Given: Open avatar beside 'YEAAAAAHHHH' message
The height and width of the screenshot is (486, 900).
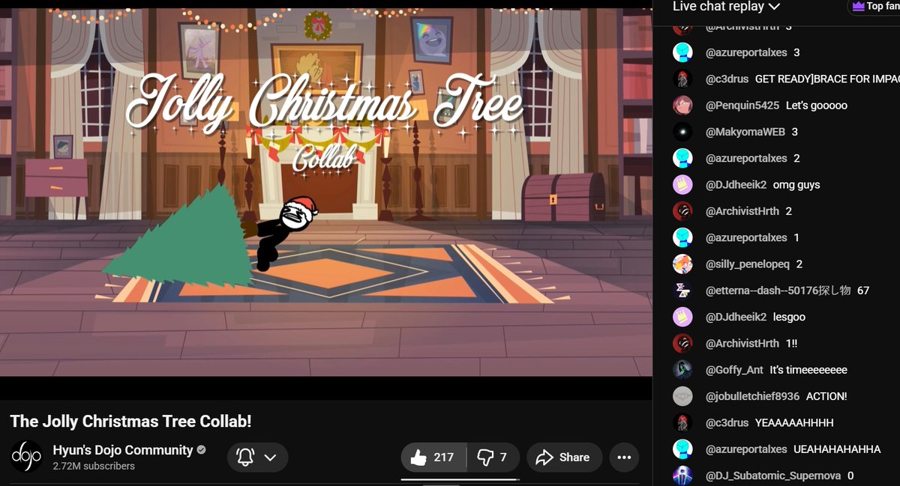Looking at the screenshot, I should coord(682,422).
